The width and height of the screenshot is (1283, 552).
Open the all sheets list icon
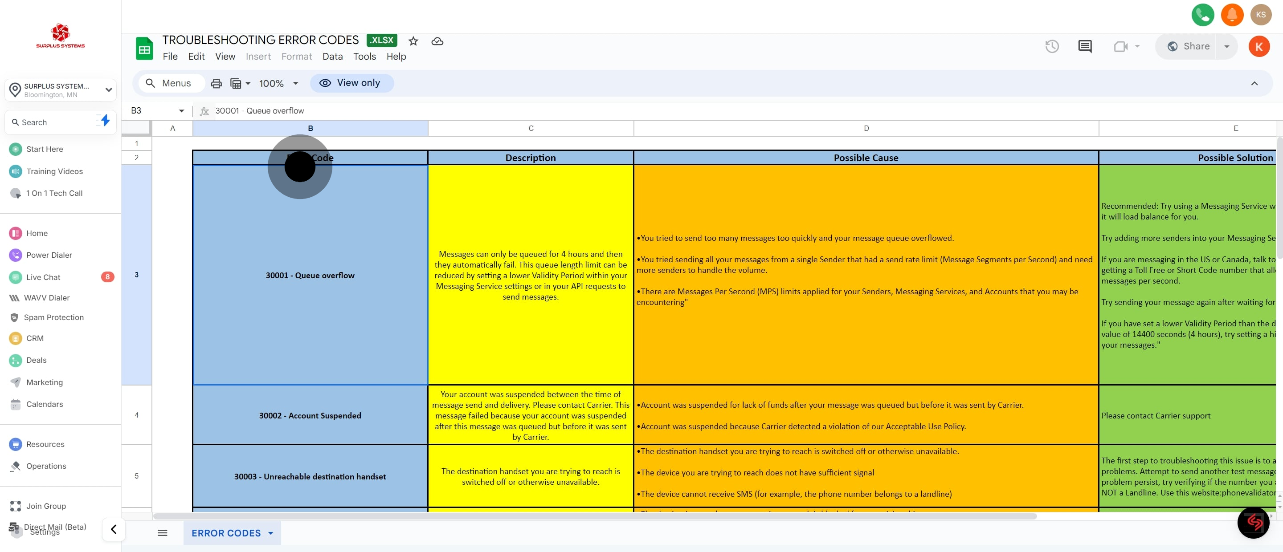162,532
